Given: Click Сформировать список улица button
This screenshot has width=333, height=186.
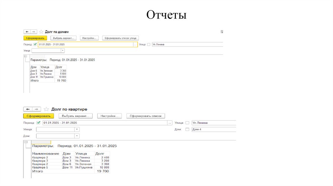Looking at the screenshot, I should [120, 38].
